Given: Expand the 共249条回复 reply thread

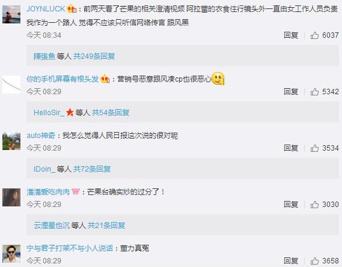Looking at the screenshot, I should click(94, 56).
